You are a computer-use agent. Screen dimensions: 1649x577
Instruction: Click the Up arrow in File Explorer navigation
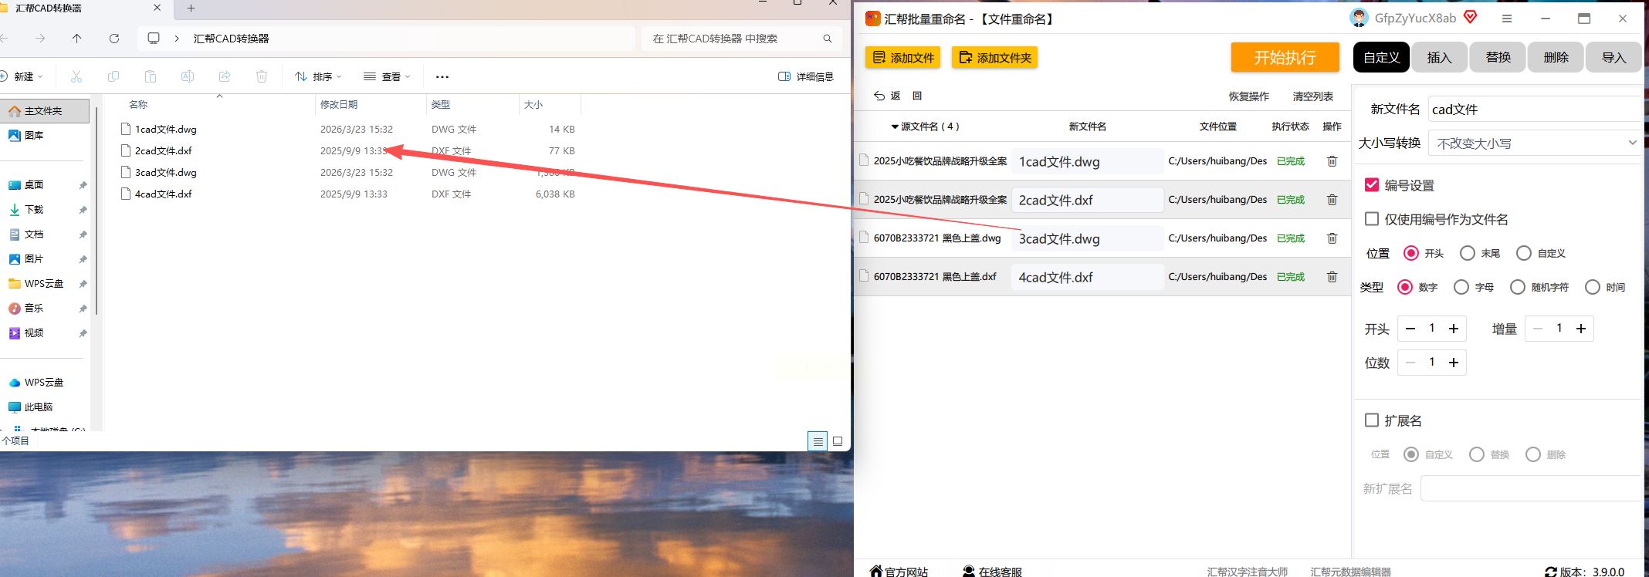pyautogui.click(x=77, y=39)
